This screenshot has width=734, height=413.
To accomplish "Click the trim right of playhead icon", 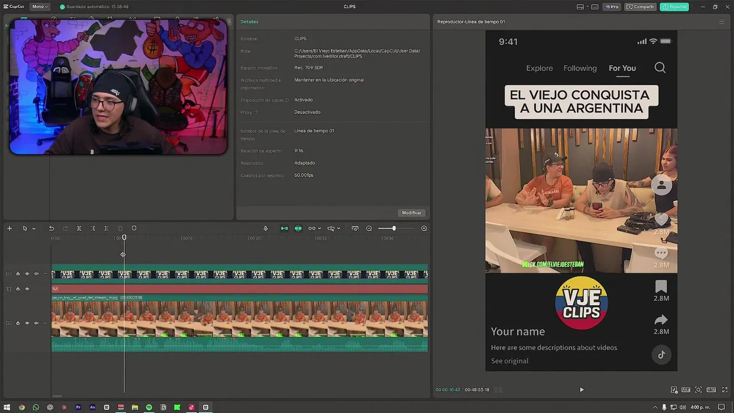I will [106, 228].
